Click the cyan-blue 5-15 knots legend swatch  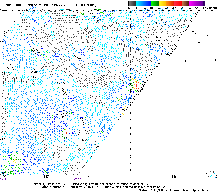tap(143, 4)
